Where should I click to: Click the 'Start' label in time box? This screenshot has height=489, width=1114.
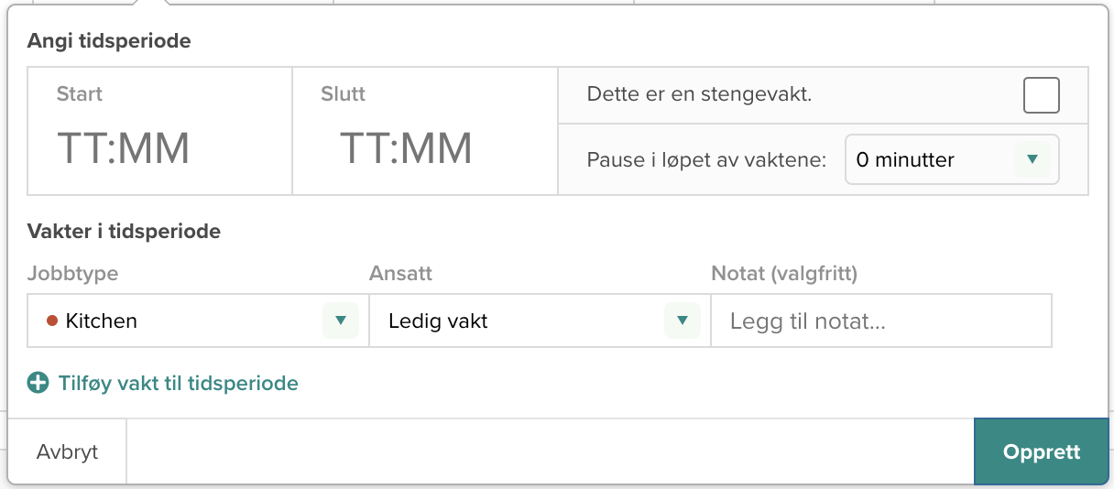tap(80, 93)
